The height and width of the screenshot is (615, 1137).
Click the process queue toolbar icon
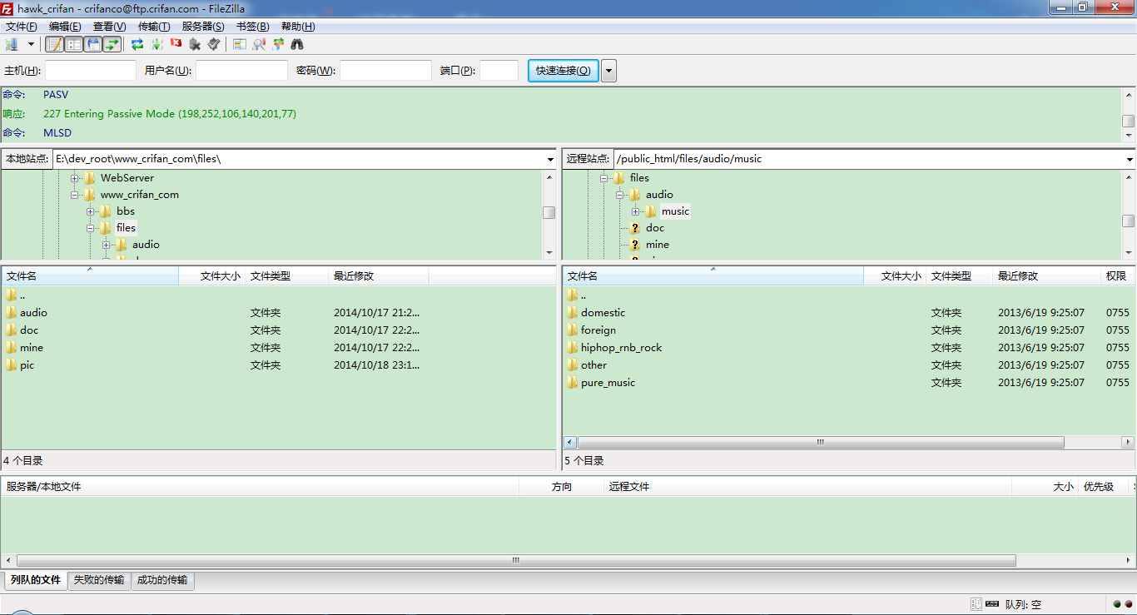pos(156,44)
